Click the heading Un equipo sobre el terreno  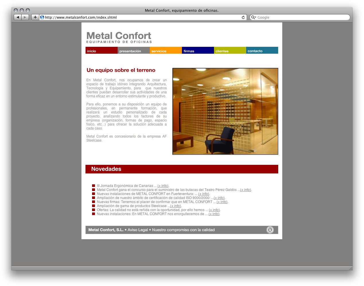pos(121,70)
